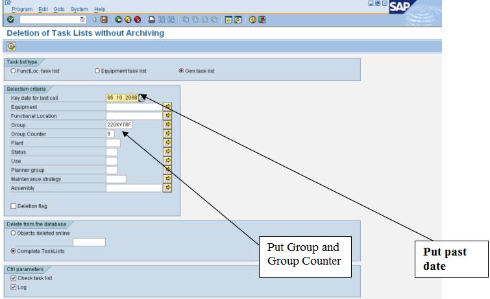The image size is (490, 299).
Task: Open the Help menu
Action: [100, 9]
